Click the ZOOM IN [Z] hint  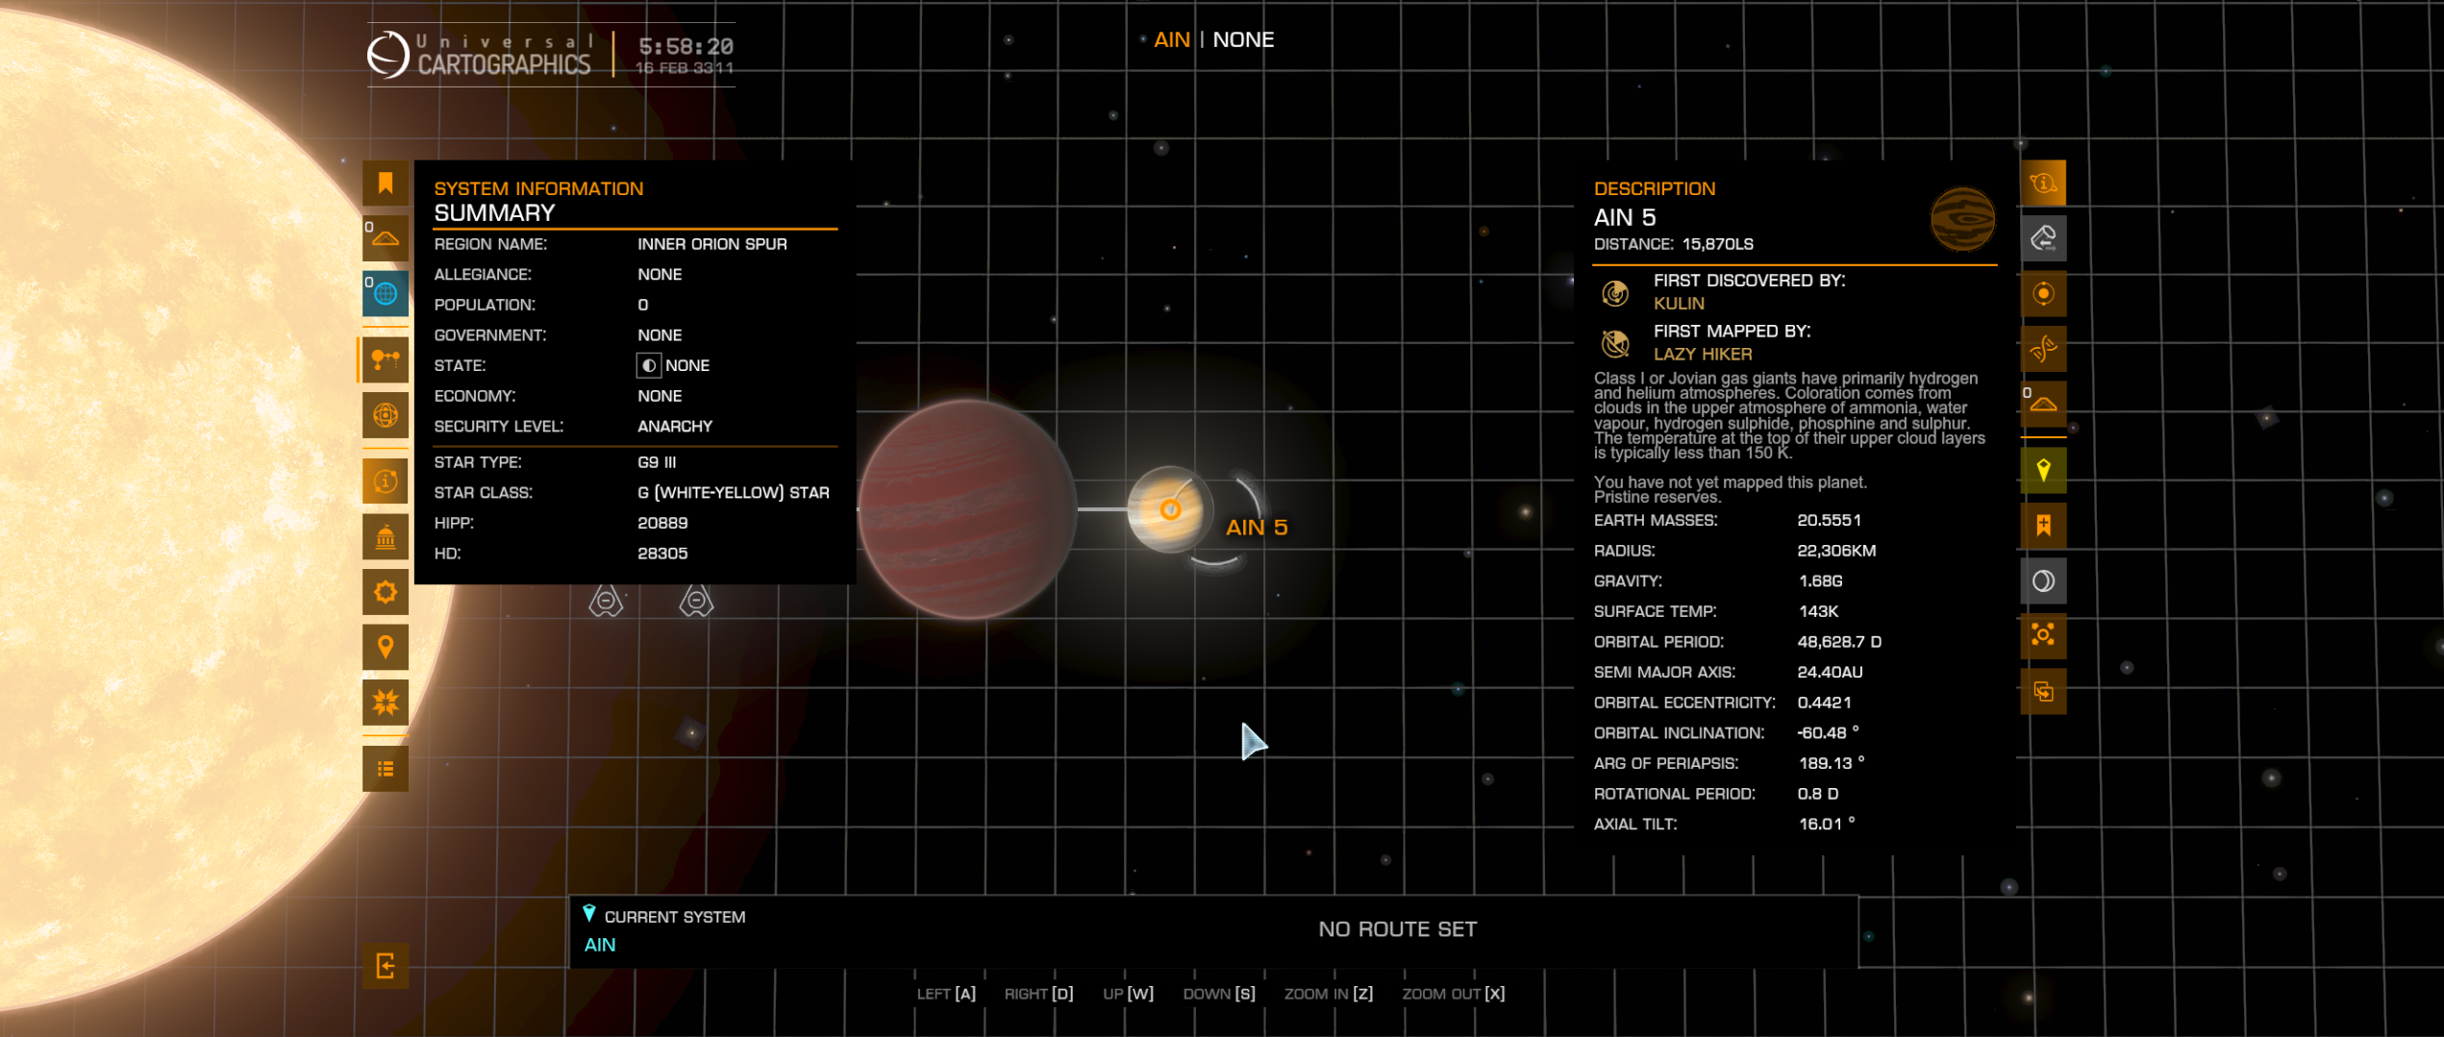[1328, 994]
